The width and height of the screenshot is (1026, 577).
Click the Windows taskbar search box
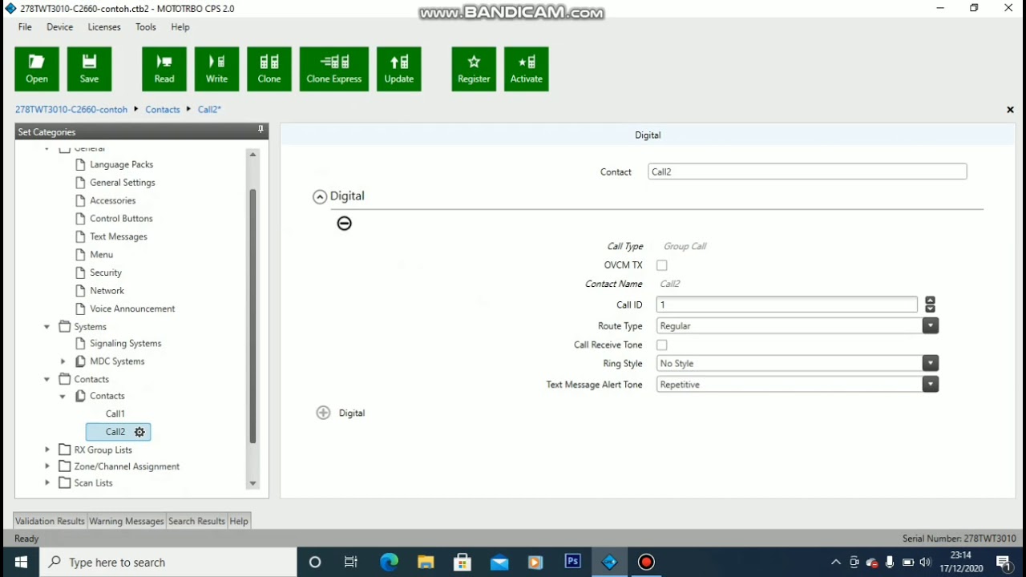[168, 562]
